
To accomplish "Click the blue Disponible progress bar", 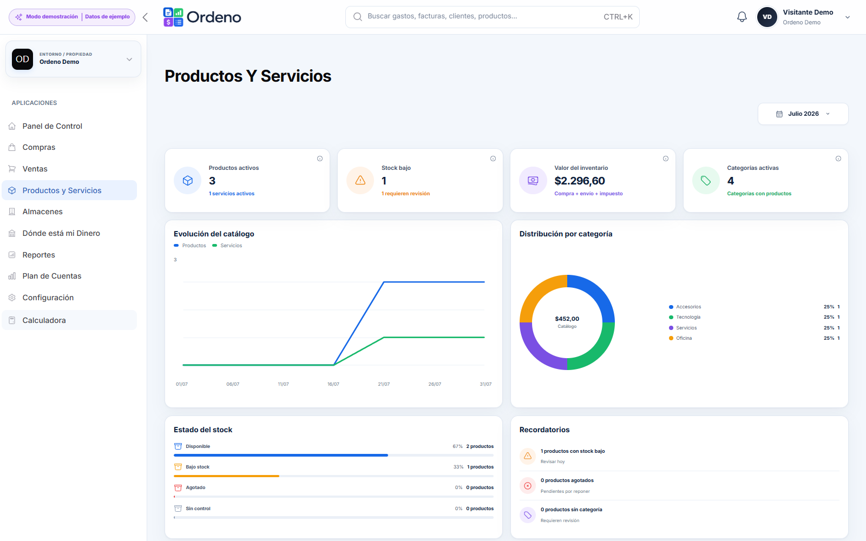I will [281, 455].
